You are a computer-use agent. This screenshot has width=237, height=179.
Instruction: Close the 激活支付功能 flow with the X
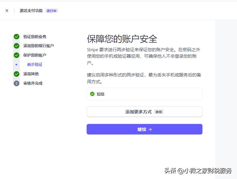tap(7, 11)
